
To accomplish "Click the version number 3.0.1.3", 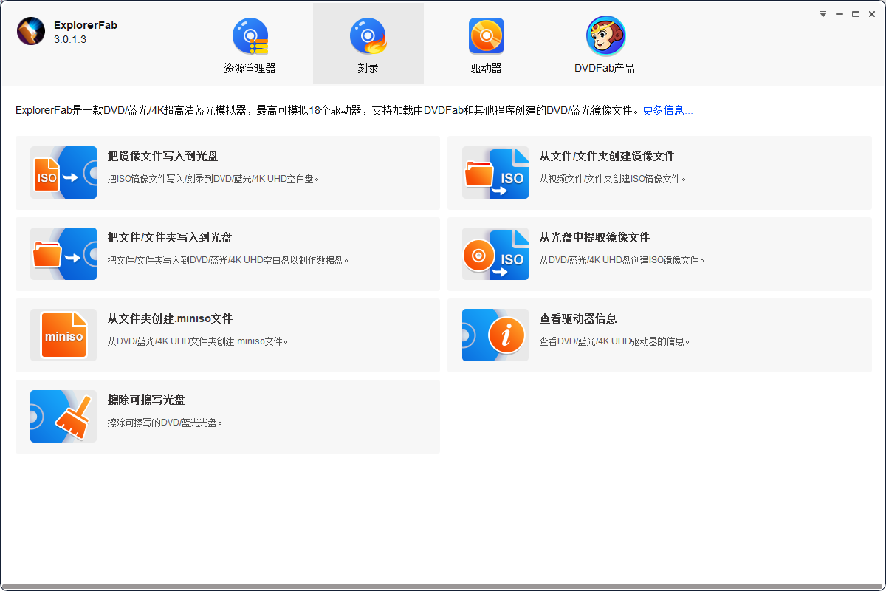I will [70, 39].
